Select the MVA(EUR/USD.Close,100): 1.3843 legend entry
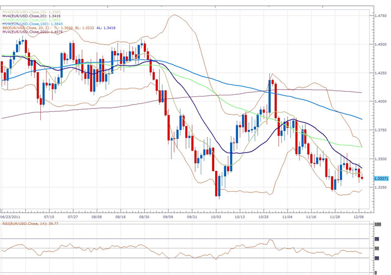Screen dimensions: 391x275 coord(32,24)
